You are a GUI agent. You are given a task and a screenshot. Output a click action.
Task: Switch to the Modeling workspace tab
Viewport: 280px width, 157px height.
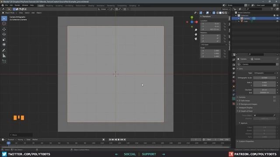[x=49, y=6]
